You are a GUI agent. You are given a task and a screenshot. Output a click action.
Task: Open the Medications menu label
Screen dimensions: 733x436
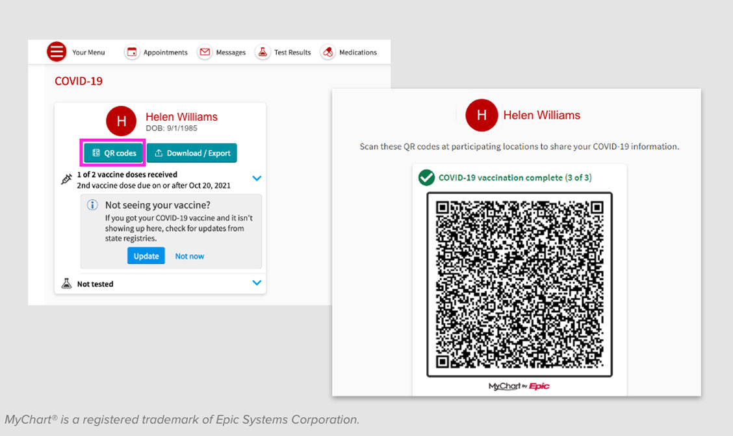tap(358, 53)
